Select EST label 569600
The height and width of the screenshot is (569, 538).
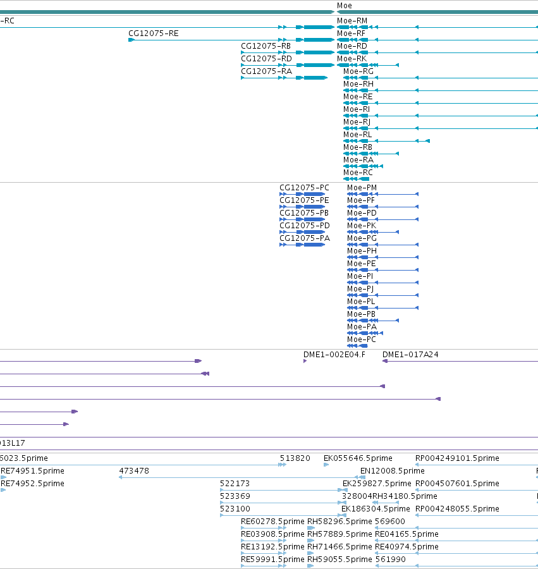pyautogui.click(x=390, y=522)
